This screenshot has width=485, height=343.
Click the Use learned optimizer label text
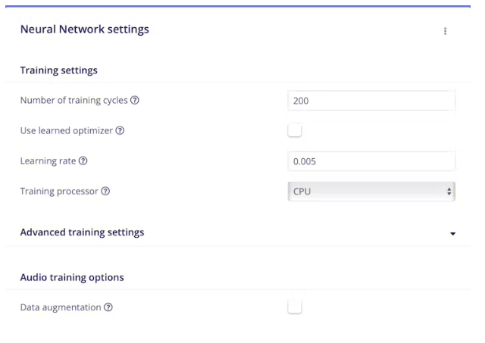(67, 131)
